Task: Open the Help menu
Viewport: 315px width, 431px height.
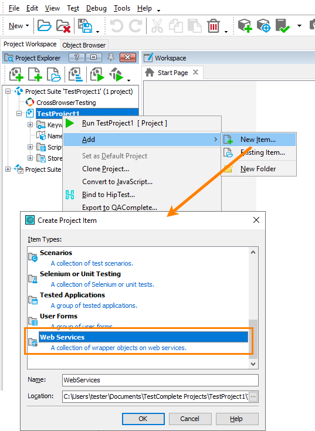Action: pos(144,8)
